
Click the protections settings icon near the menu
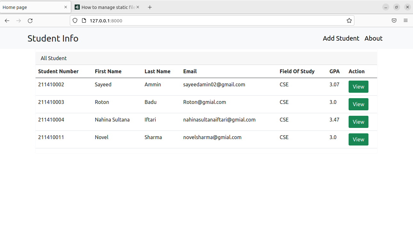click(394, 20)
